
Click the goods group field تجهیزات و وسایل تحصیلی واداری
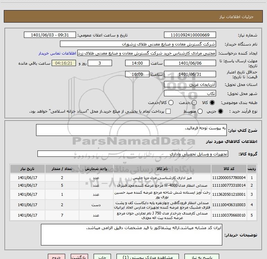tap(133, 154)
